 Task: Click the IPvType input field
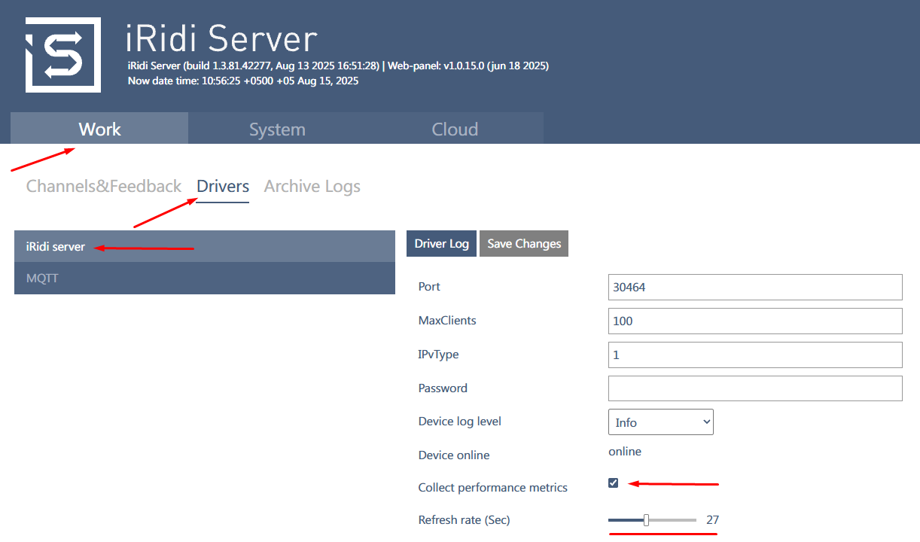click(754, 355)
